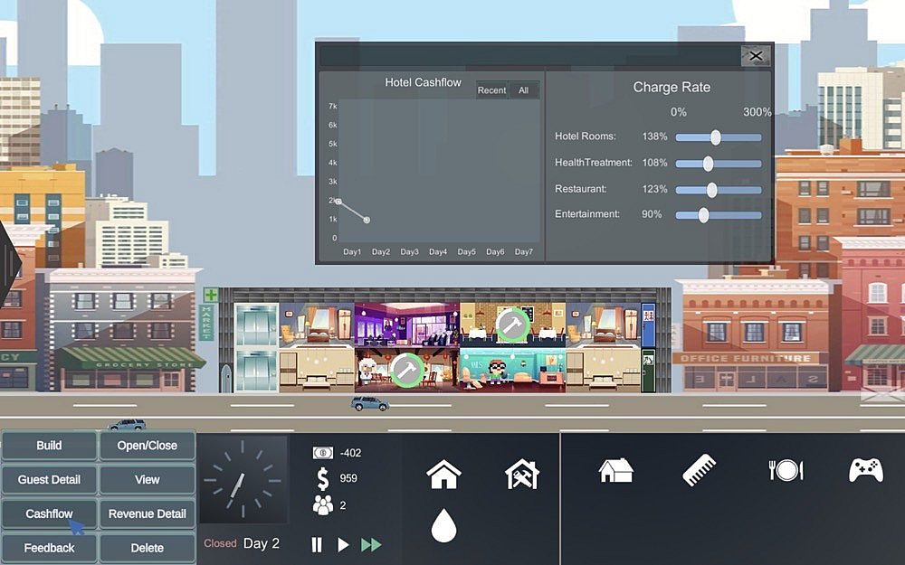
Task: Switch cashflow chart to All
Action: tap(523, 90)
